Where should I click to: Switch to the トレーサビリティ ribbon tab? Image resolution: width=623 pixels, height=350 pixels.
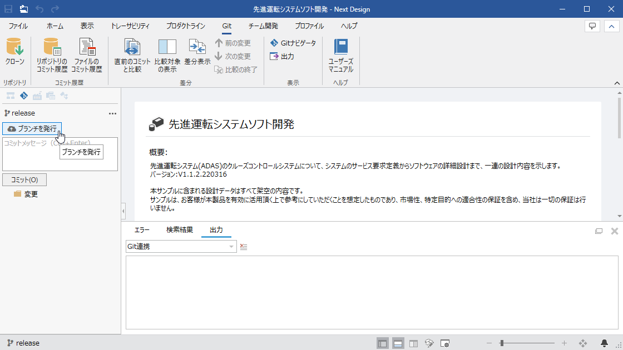tap(130, 26)
